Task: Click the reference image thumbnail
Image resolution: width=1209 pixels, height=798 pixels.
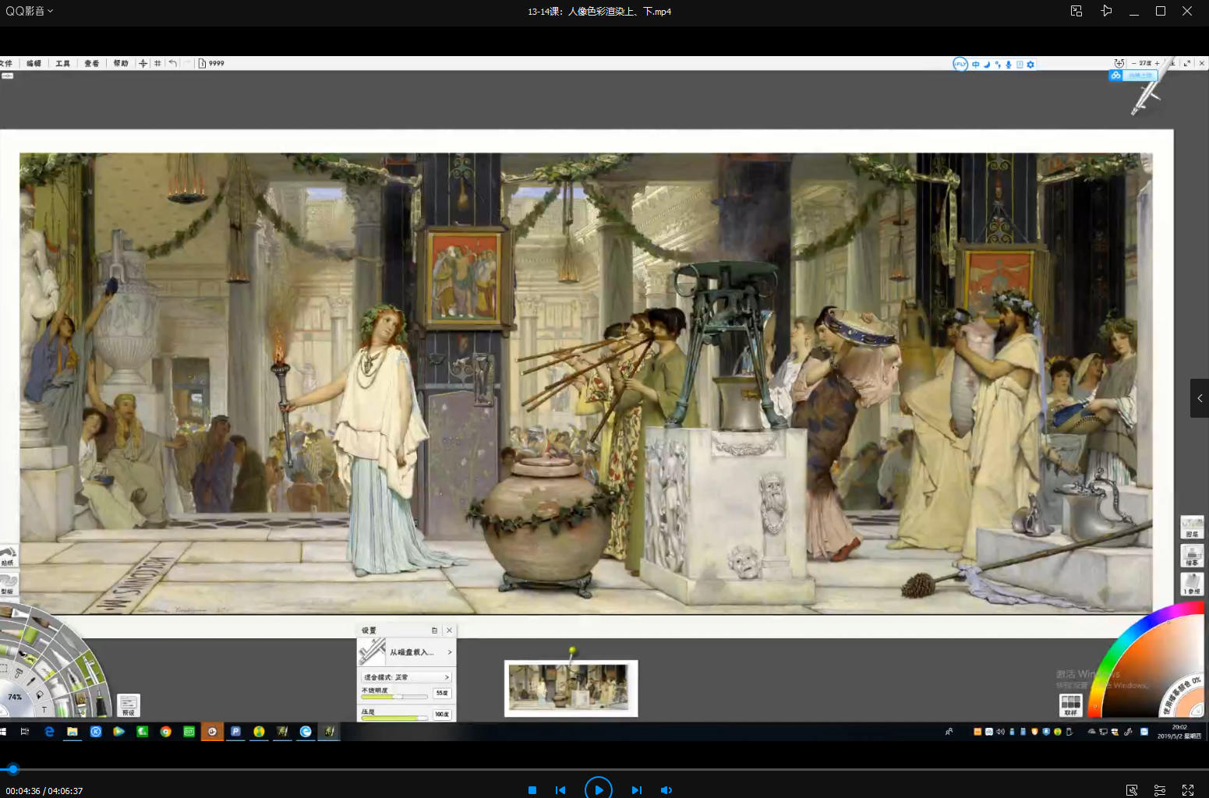Action: [571, 687]
